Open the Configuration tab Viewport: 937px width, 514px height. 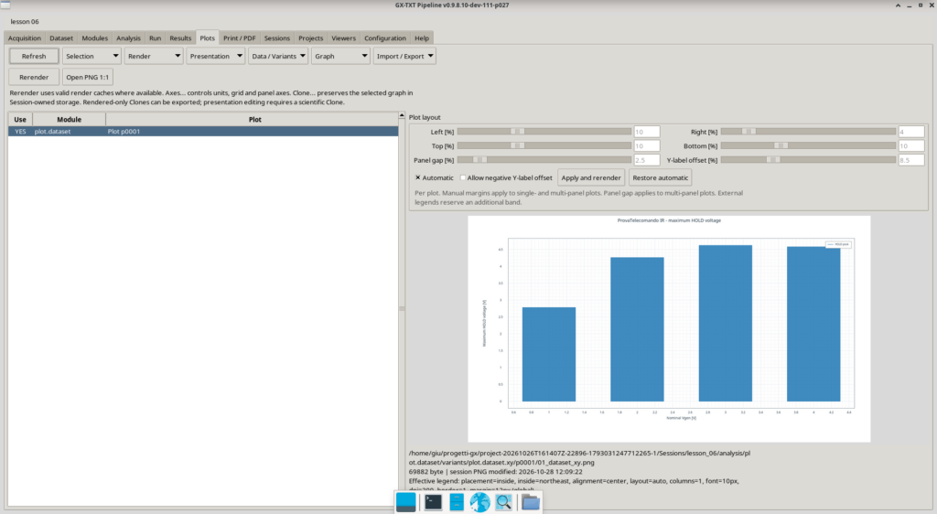385,38
